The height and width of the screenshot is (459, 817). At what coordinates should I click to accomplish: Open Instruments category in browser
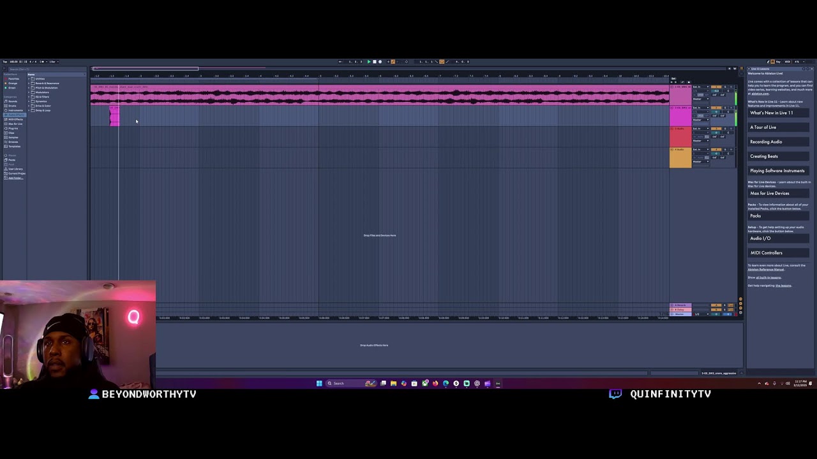pyautogui.click(x=15, y=110)
